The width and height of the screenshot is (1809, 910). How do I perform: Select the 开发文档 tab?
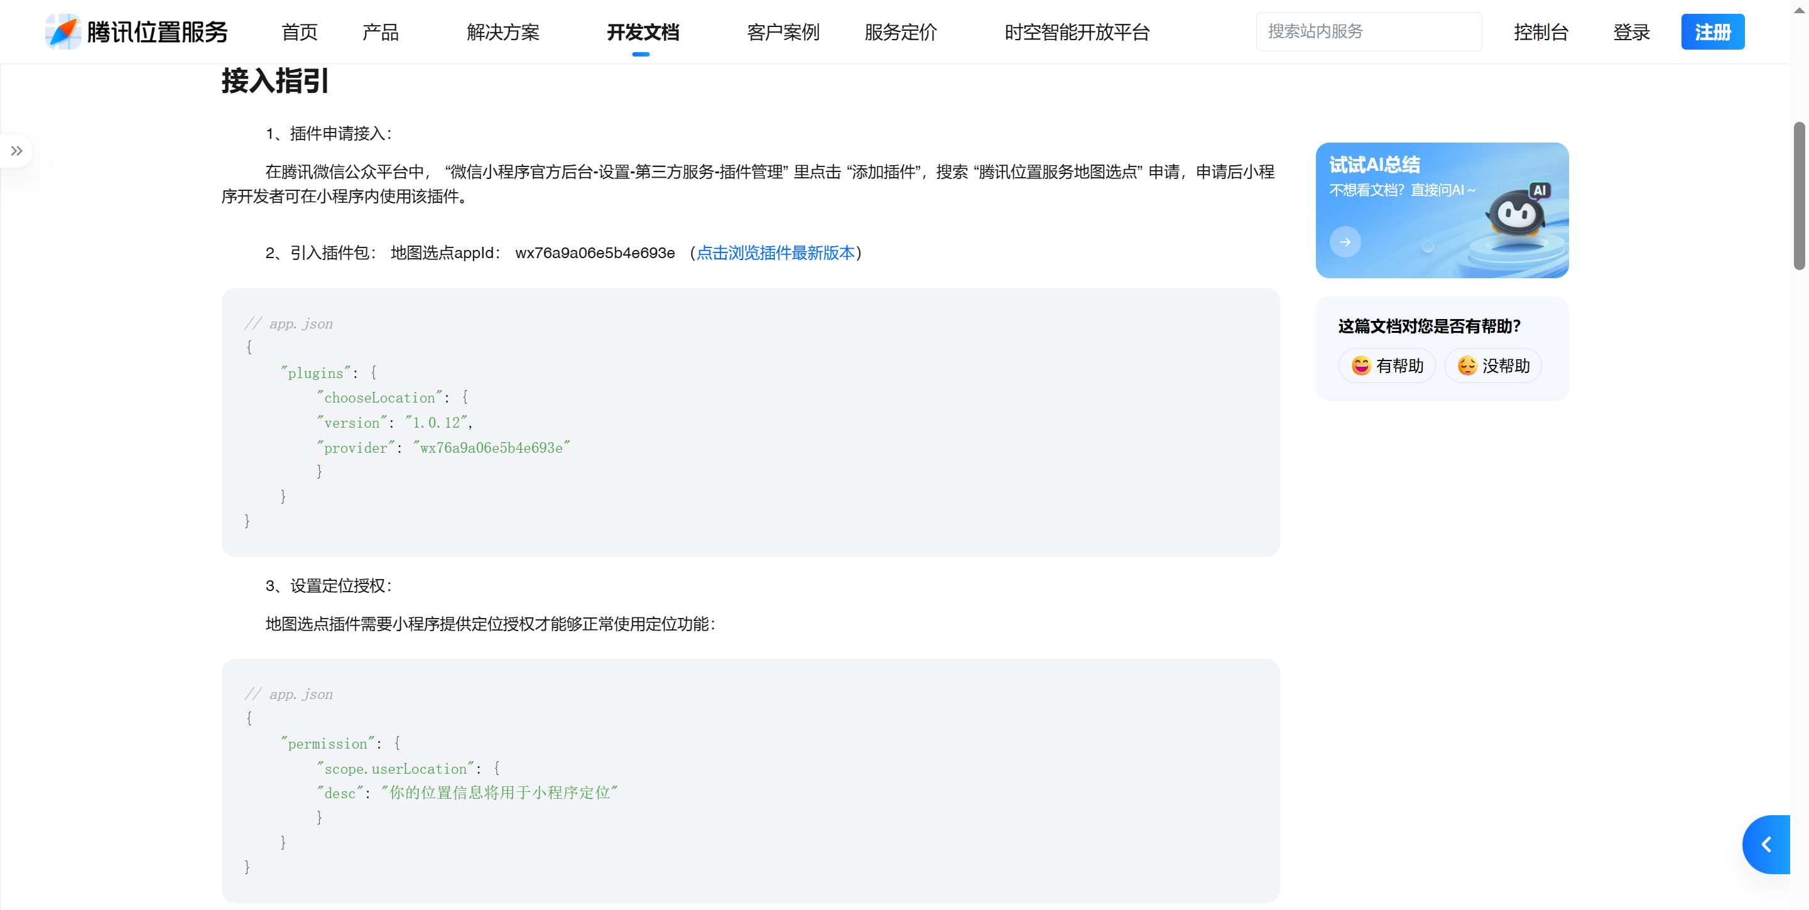643,32
